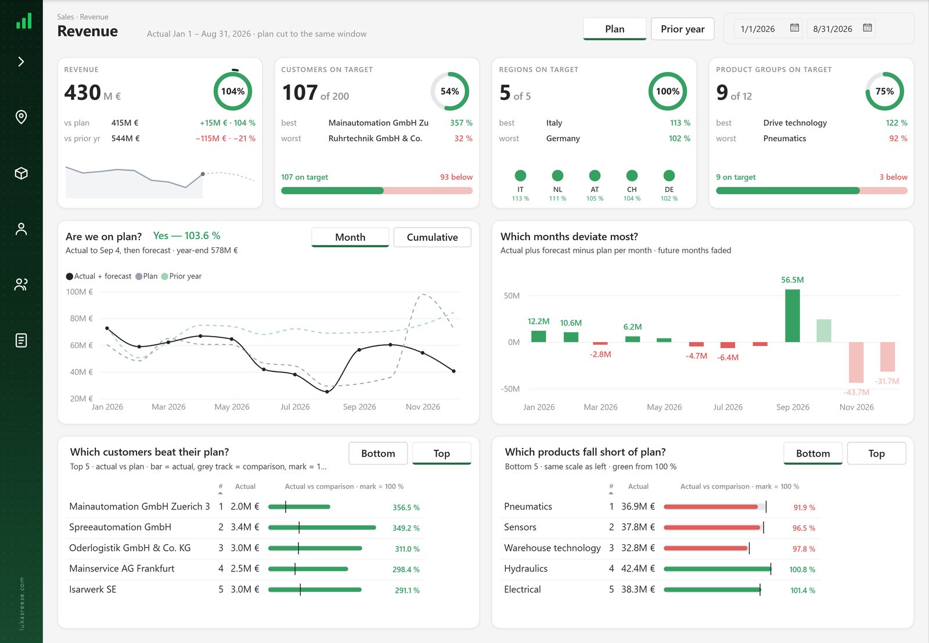Open the customers group sidebar page

[21, 284]
